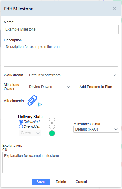
Task: Delete this milestone
Action: [x=61, y=182]
